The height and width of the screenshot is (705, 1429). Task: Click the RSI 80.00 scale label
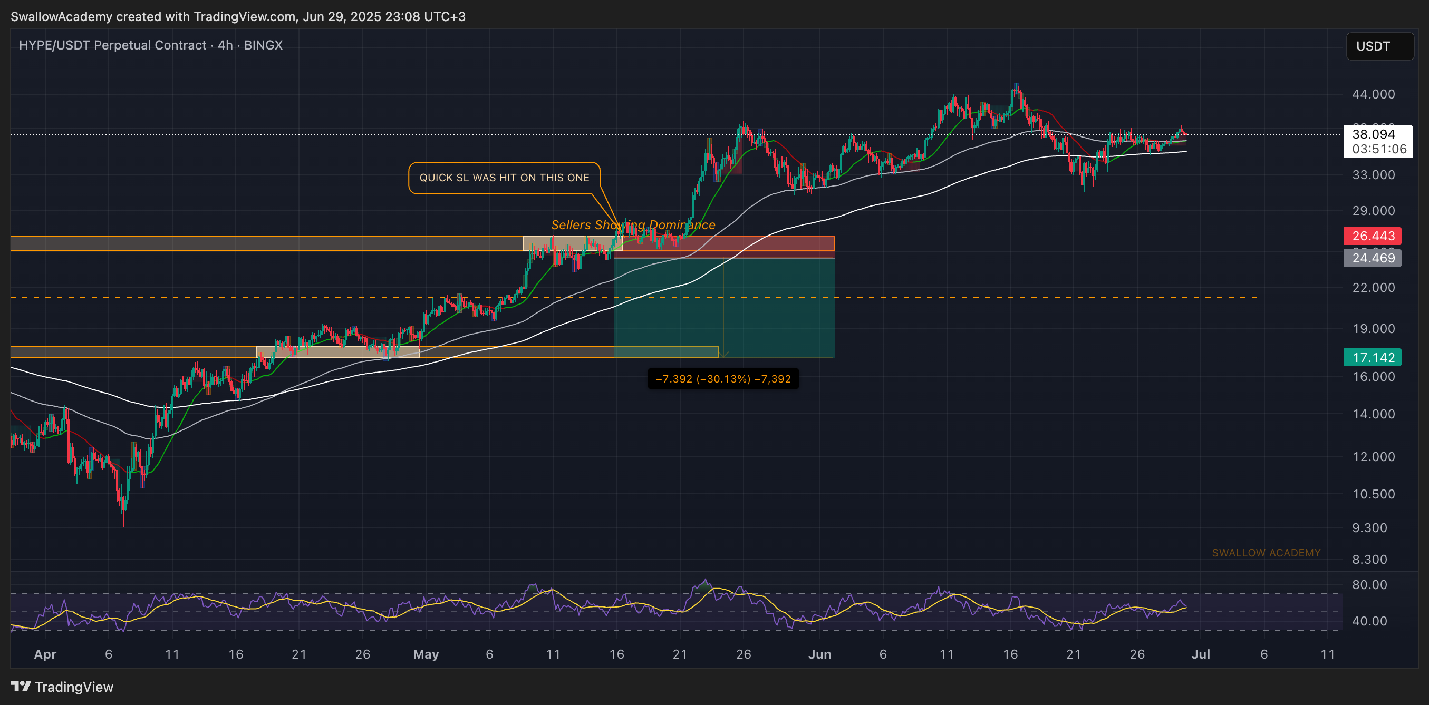point(1369,585)
